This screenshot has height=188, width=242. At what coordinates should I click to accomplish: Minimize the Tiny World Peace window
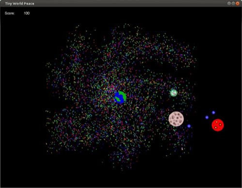pyautogui.click(x=229, y=3)
